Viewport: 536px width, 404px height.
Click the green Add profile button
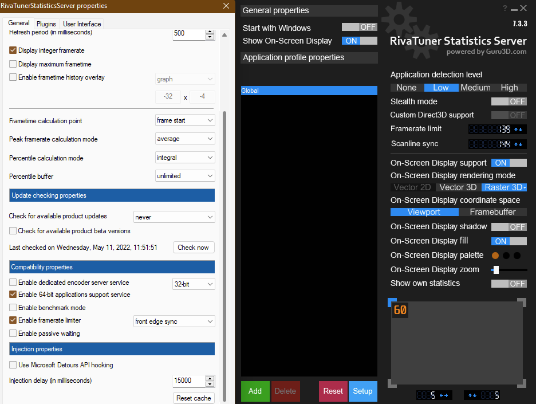(x=255, y=391)
